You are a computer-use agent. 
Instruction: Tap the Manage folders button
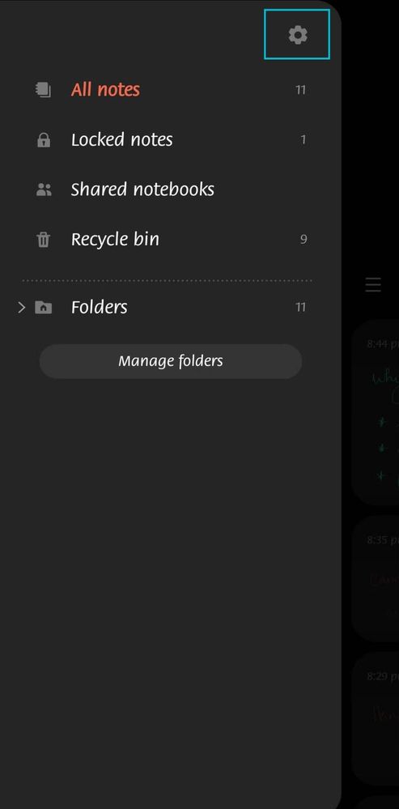pos(171,361)
